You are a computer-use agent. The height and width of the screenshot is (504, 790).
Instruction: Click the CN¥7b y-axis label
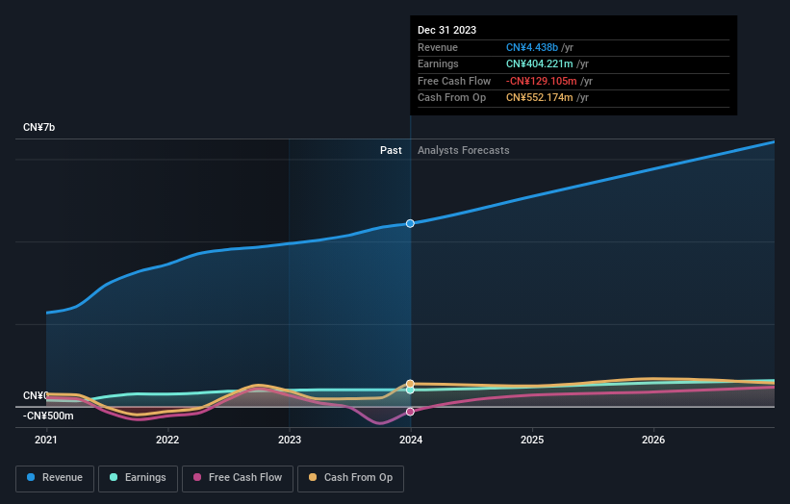[x=38, y=127]
